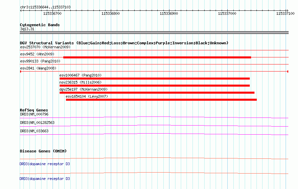Viewport: 298px width, 189px height.
Task: Open the Disease Genes (OMIM) track title
Action: point(43,151)
